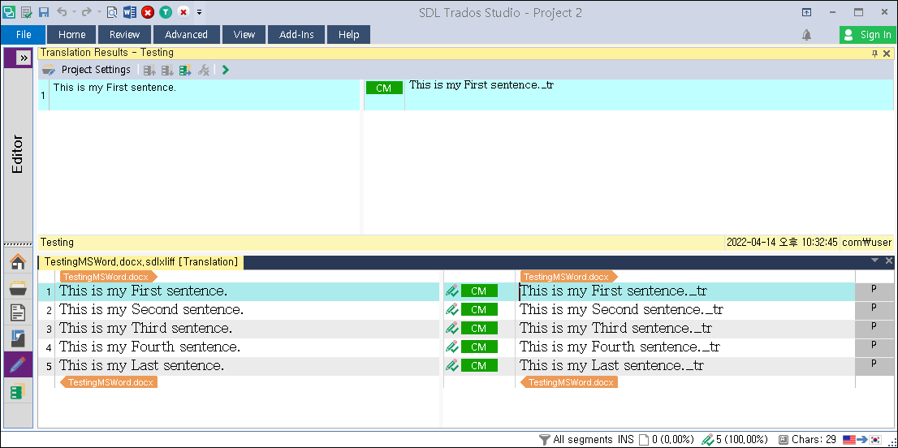Click the document preview magnifier icon
The height and width of the screenshot is (448, 898).
pyautogui.click(x=112, y=12)
